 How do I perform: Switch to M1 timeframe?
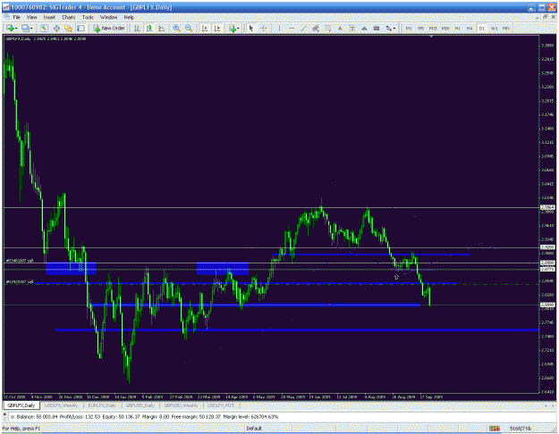[409, 28]
